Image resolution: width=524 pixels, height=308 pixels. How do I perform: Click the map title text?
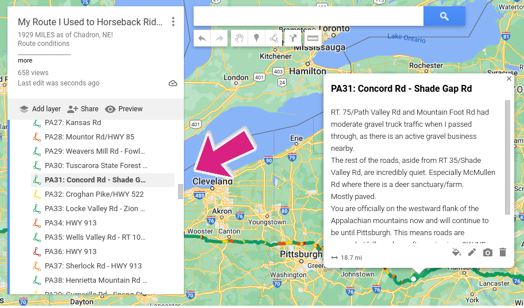(90, 22)
